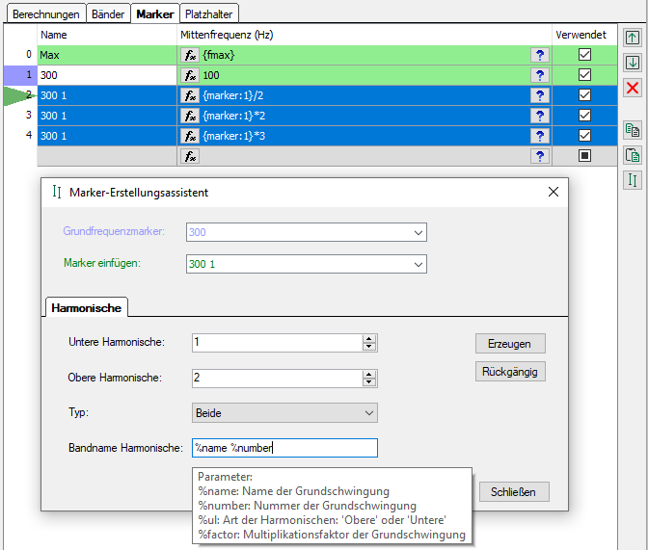Click fx icon beside {marker:1}*2
Image resolution: width=648 pixels, height=550 pixels.
coord(190,116)
